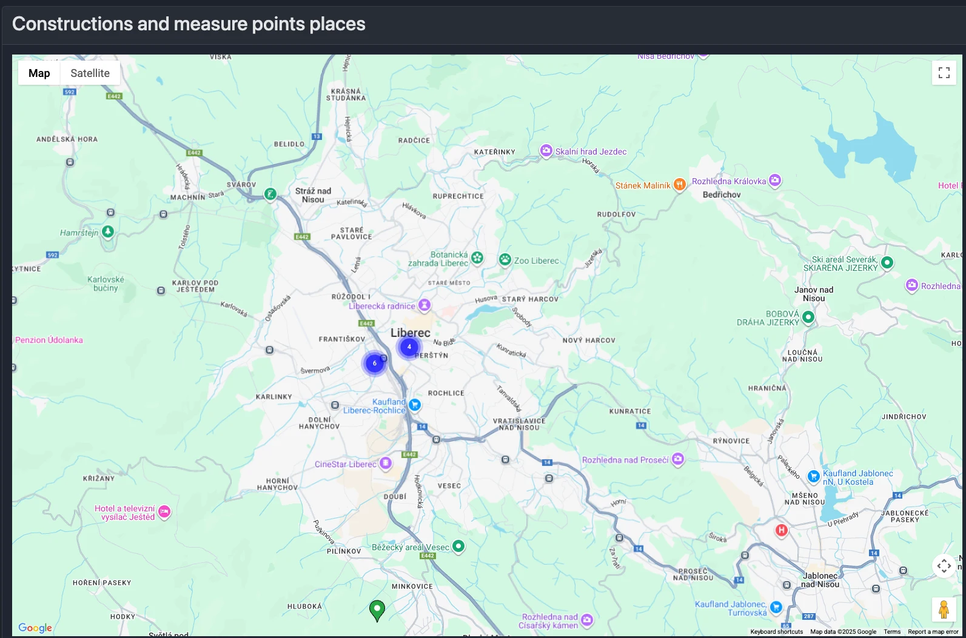Click the Skalní hrad Jezdec icon

point(546,151)
